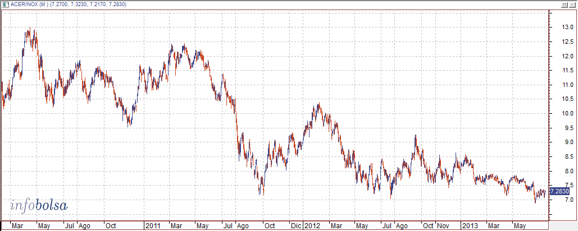
Task: Click the Dic month label on time axis
Action: [x=295, y=225]
